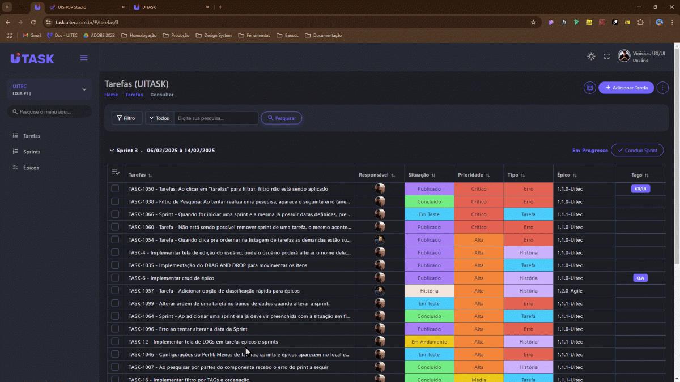Collapse the Sprint 3 section chevron
The image size is (680, 382).
point(112,151)
